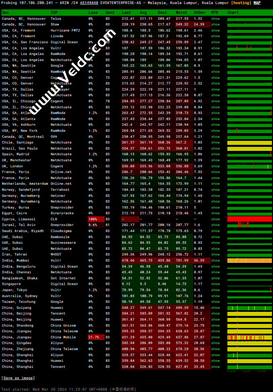
Task: Show MTR for Brazil, Sao Paulo row
Action: (x=216, y=148)
